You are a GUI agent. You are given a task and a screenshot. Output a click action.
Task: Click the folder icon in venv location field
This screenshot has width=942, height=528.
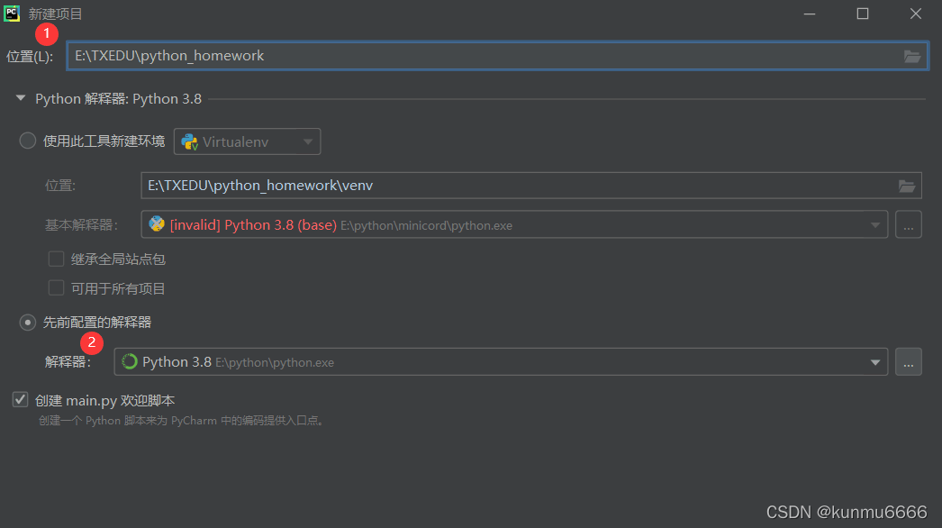[x=907, y=186]
